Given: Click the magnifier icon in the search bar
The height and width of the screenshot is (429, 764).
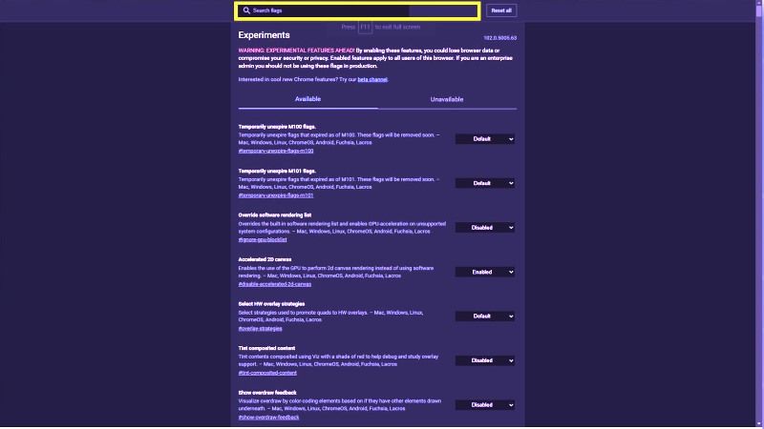Looking at the screenshot, I should [x=246, y=10].
